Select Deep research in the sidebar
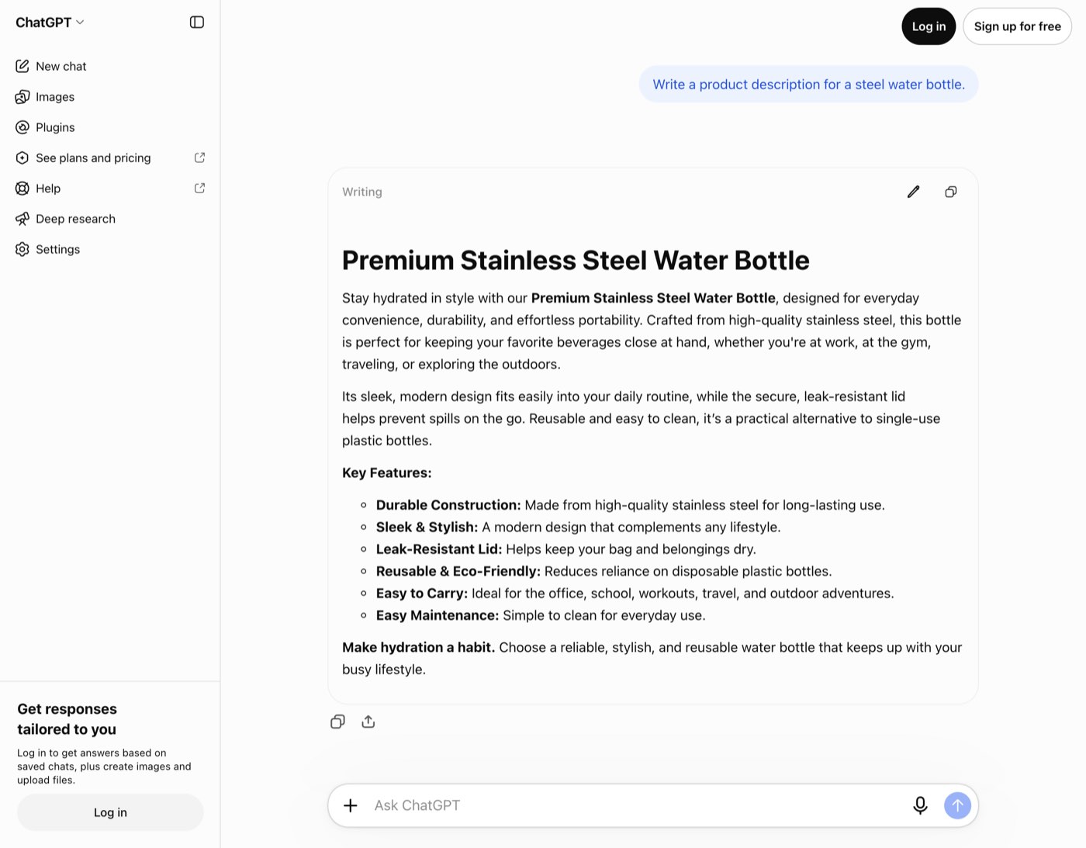1086x848 pixels. pyautogui.click(x=110, y=219)
